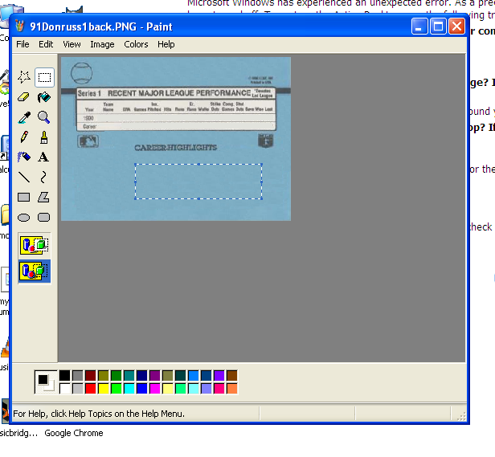The image size is (495, 457).
Task: Select the Fill With Color bucket tool
Action: [44, 97]
